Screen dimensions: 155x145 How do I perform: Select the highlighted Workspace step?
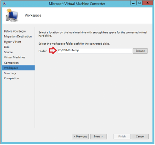(18, 68)
